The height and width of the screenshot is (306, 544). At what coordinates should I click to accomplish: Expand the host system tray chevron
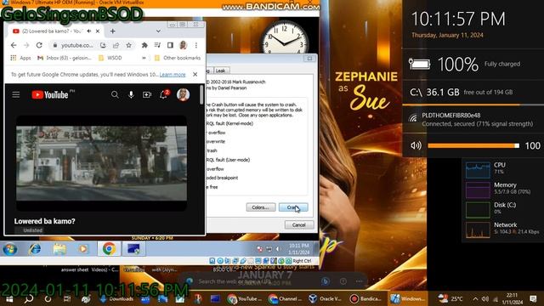coord(475,298)
